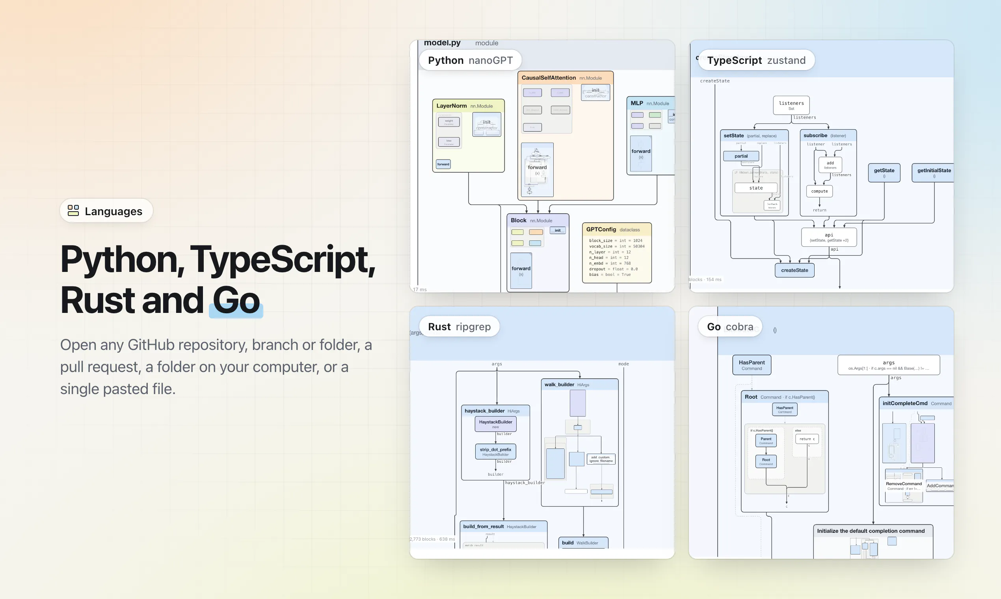Select the listeners Set node
Screen dimensions: 1001x599
pyautogui.click(x=791, y=105)
